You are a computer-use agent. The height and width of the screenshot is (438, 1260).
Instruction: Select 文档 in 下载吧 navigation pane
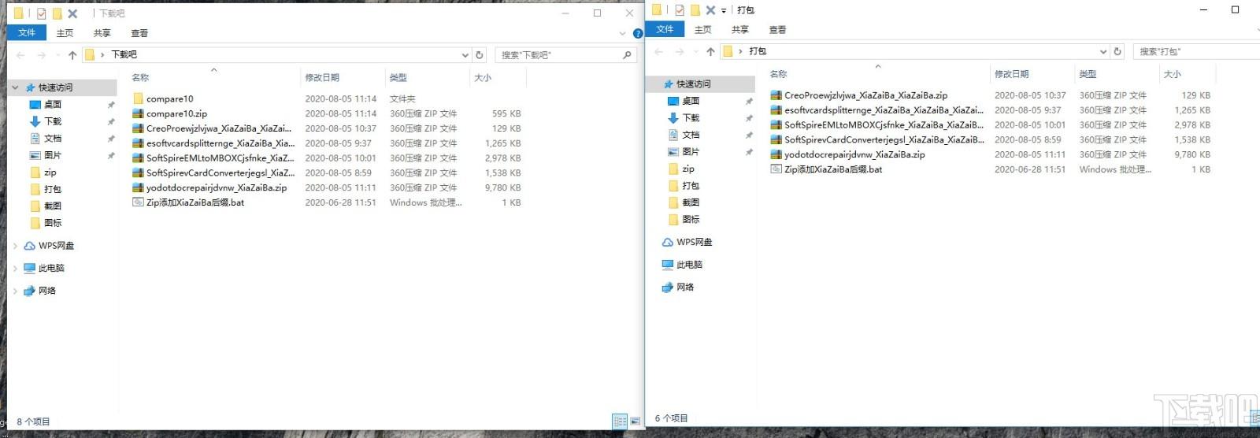click(x=53, y=139)
